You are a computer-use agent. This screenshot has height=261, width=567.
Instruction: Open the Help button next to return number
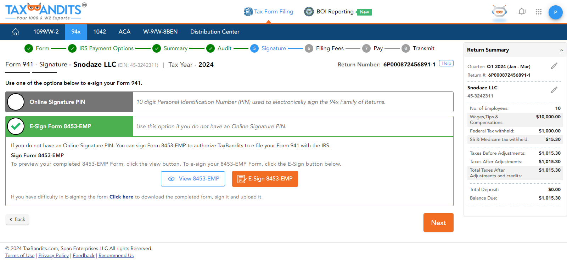point(446,63)
